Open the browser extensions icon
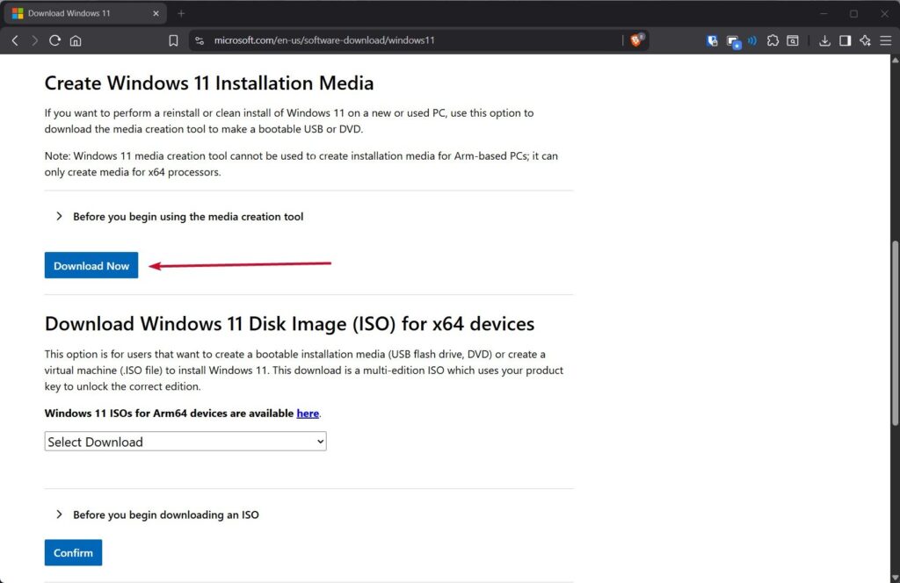This screenshot has width=900, height=583. click(x=773, y=40)
